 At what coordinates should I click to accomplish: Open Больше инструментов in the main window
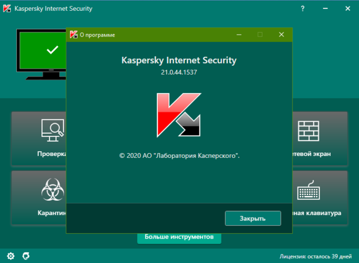tap(179, 238)
